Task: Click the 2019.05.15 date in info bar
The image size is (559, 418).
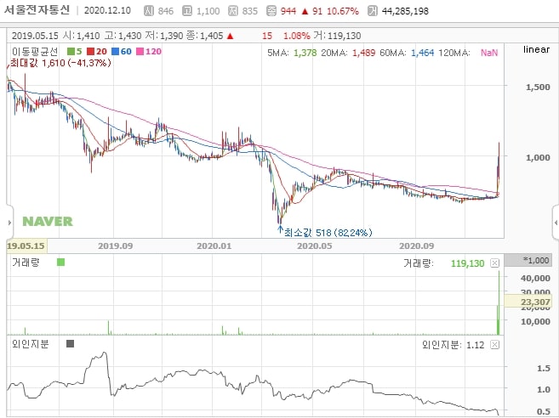Action: pyautogui.click(x=35, y=36)
